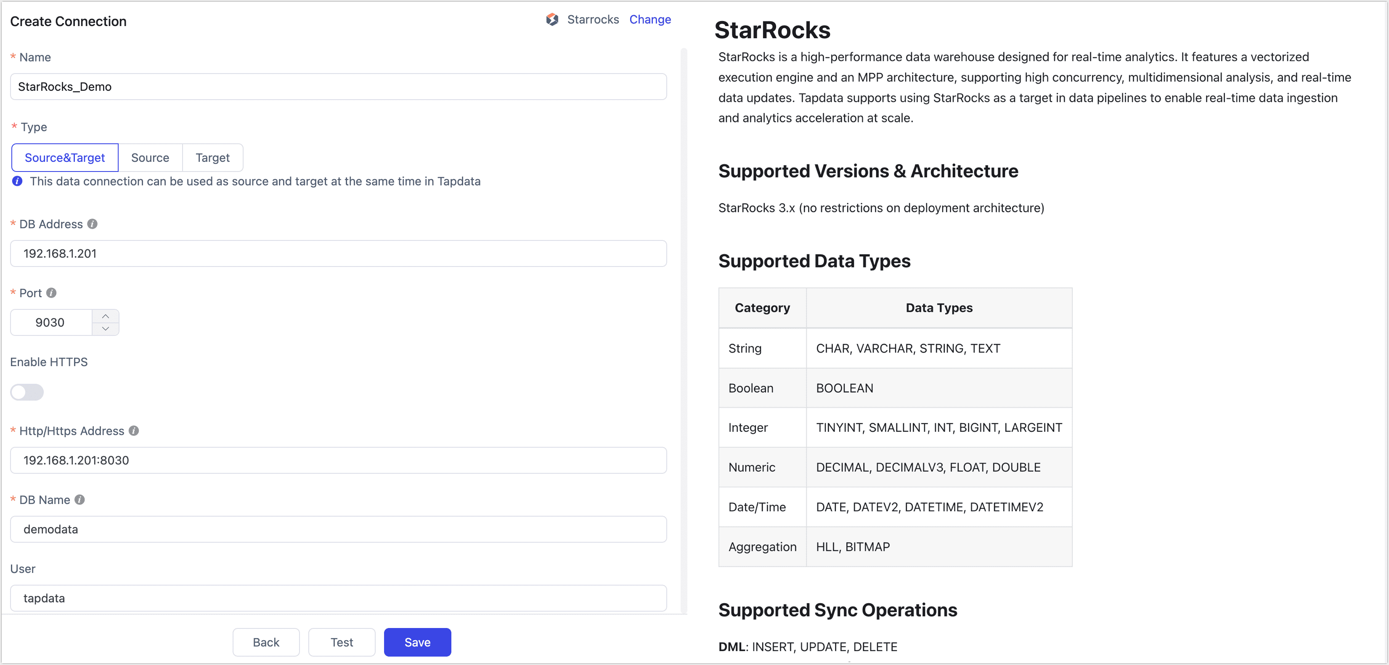Click the Aggregation category cell
Screen dimensions: 1389x665
[763, 546]
